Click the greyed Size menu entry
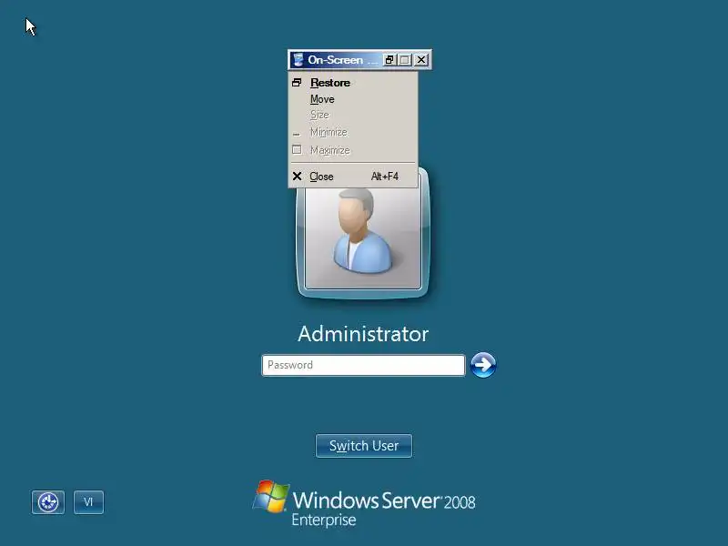The height and width of the screenshot is (546, 728). (x=353, y=116)
